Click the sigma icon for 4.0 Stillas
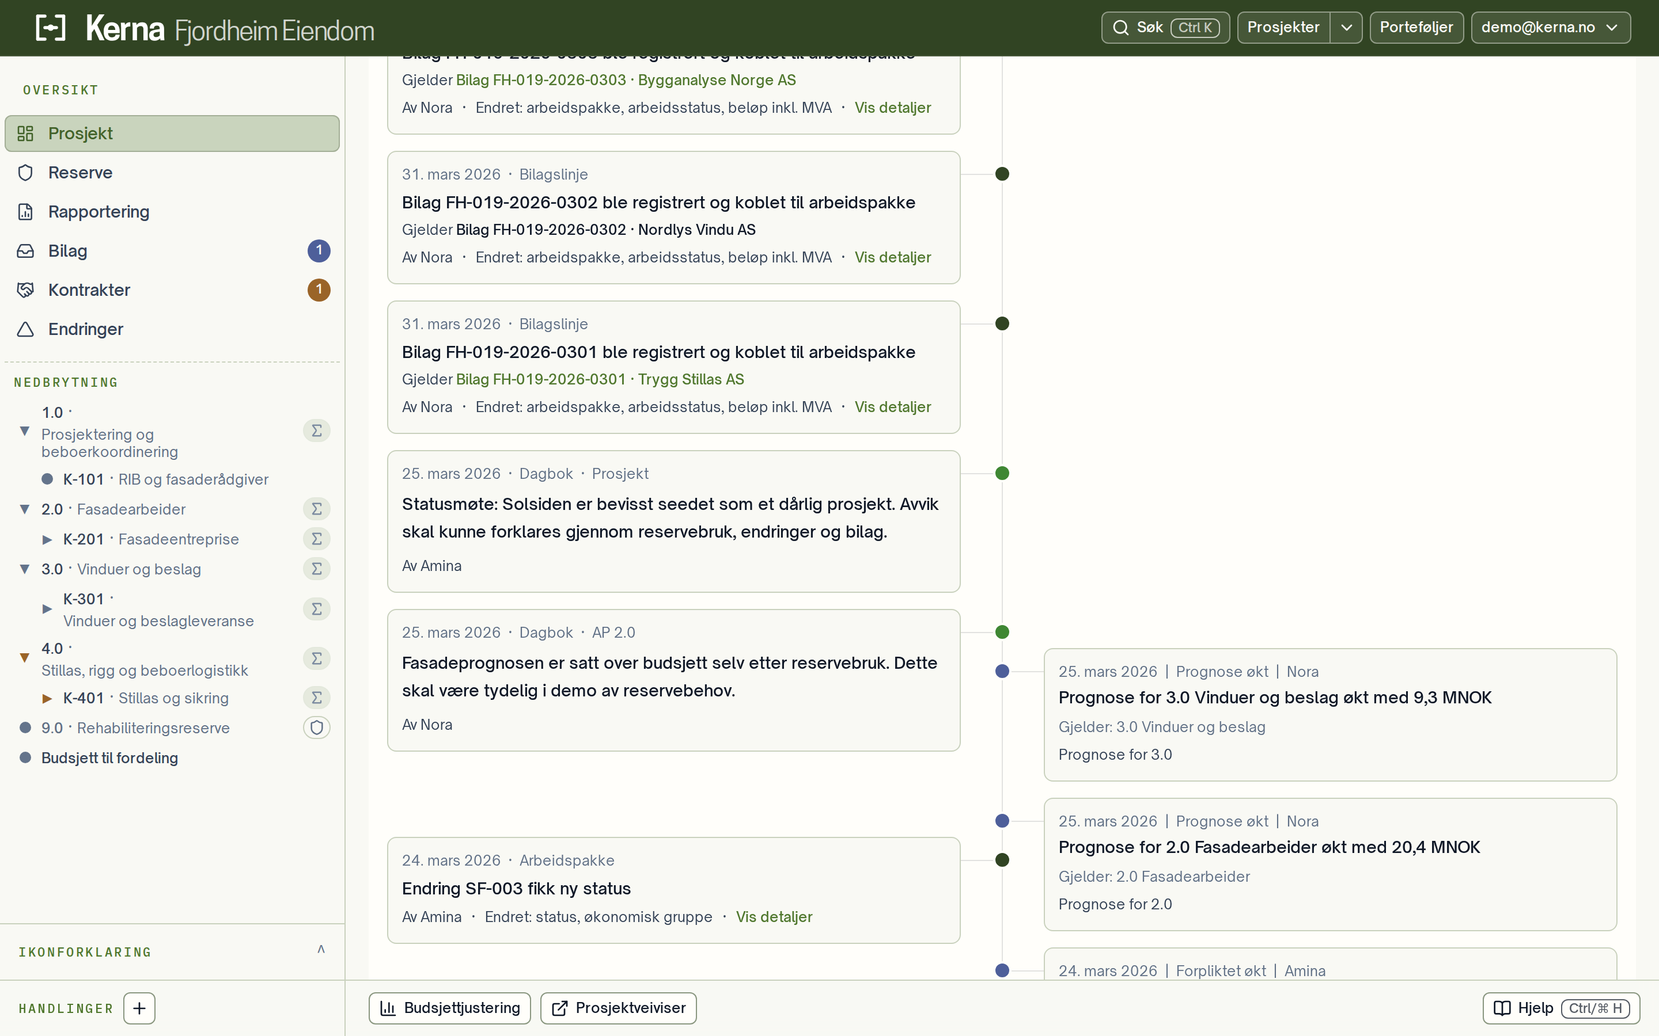The image size is (1659, 1036). (317, 658)
